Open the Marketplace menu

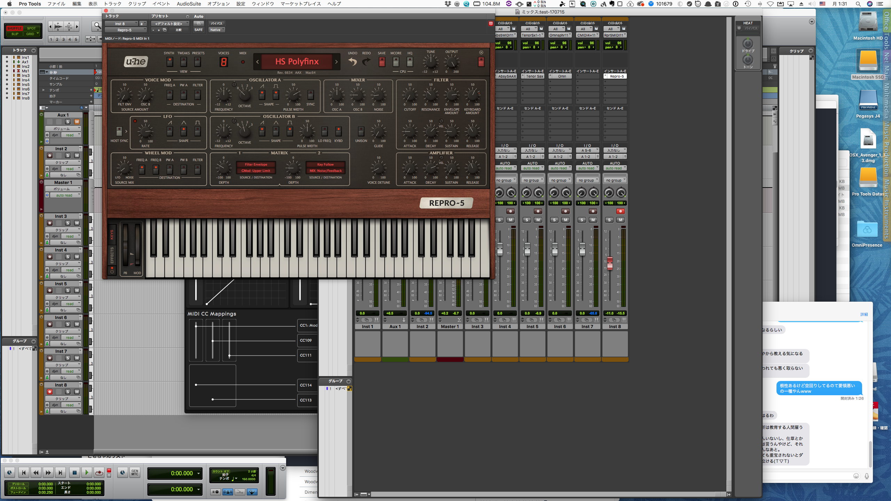click(301, 4)
